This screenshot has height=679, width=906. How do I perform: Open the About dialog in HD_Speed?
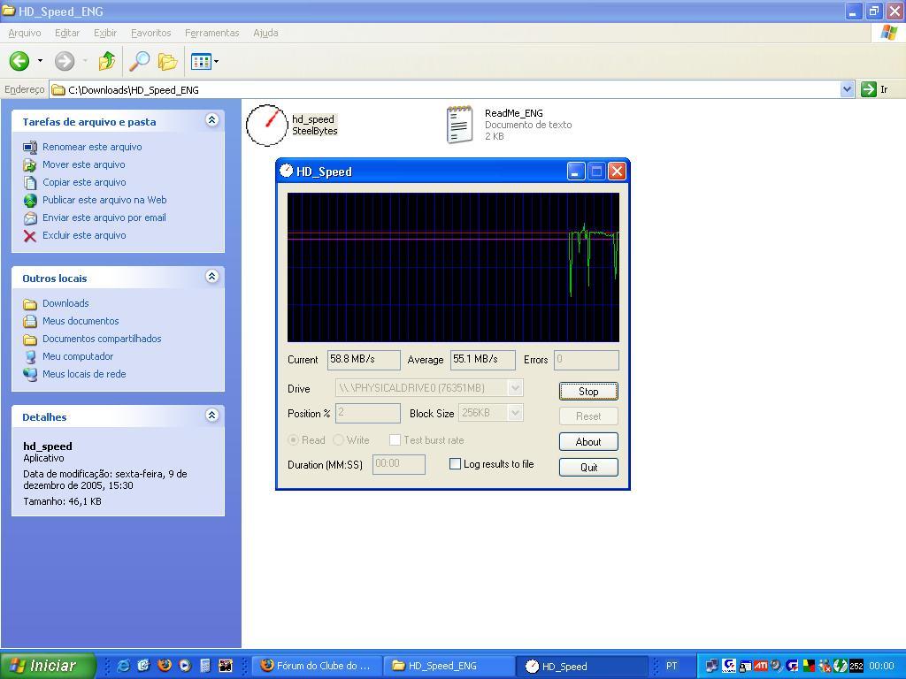[588, 442]
